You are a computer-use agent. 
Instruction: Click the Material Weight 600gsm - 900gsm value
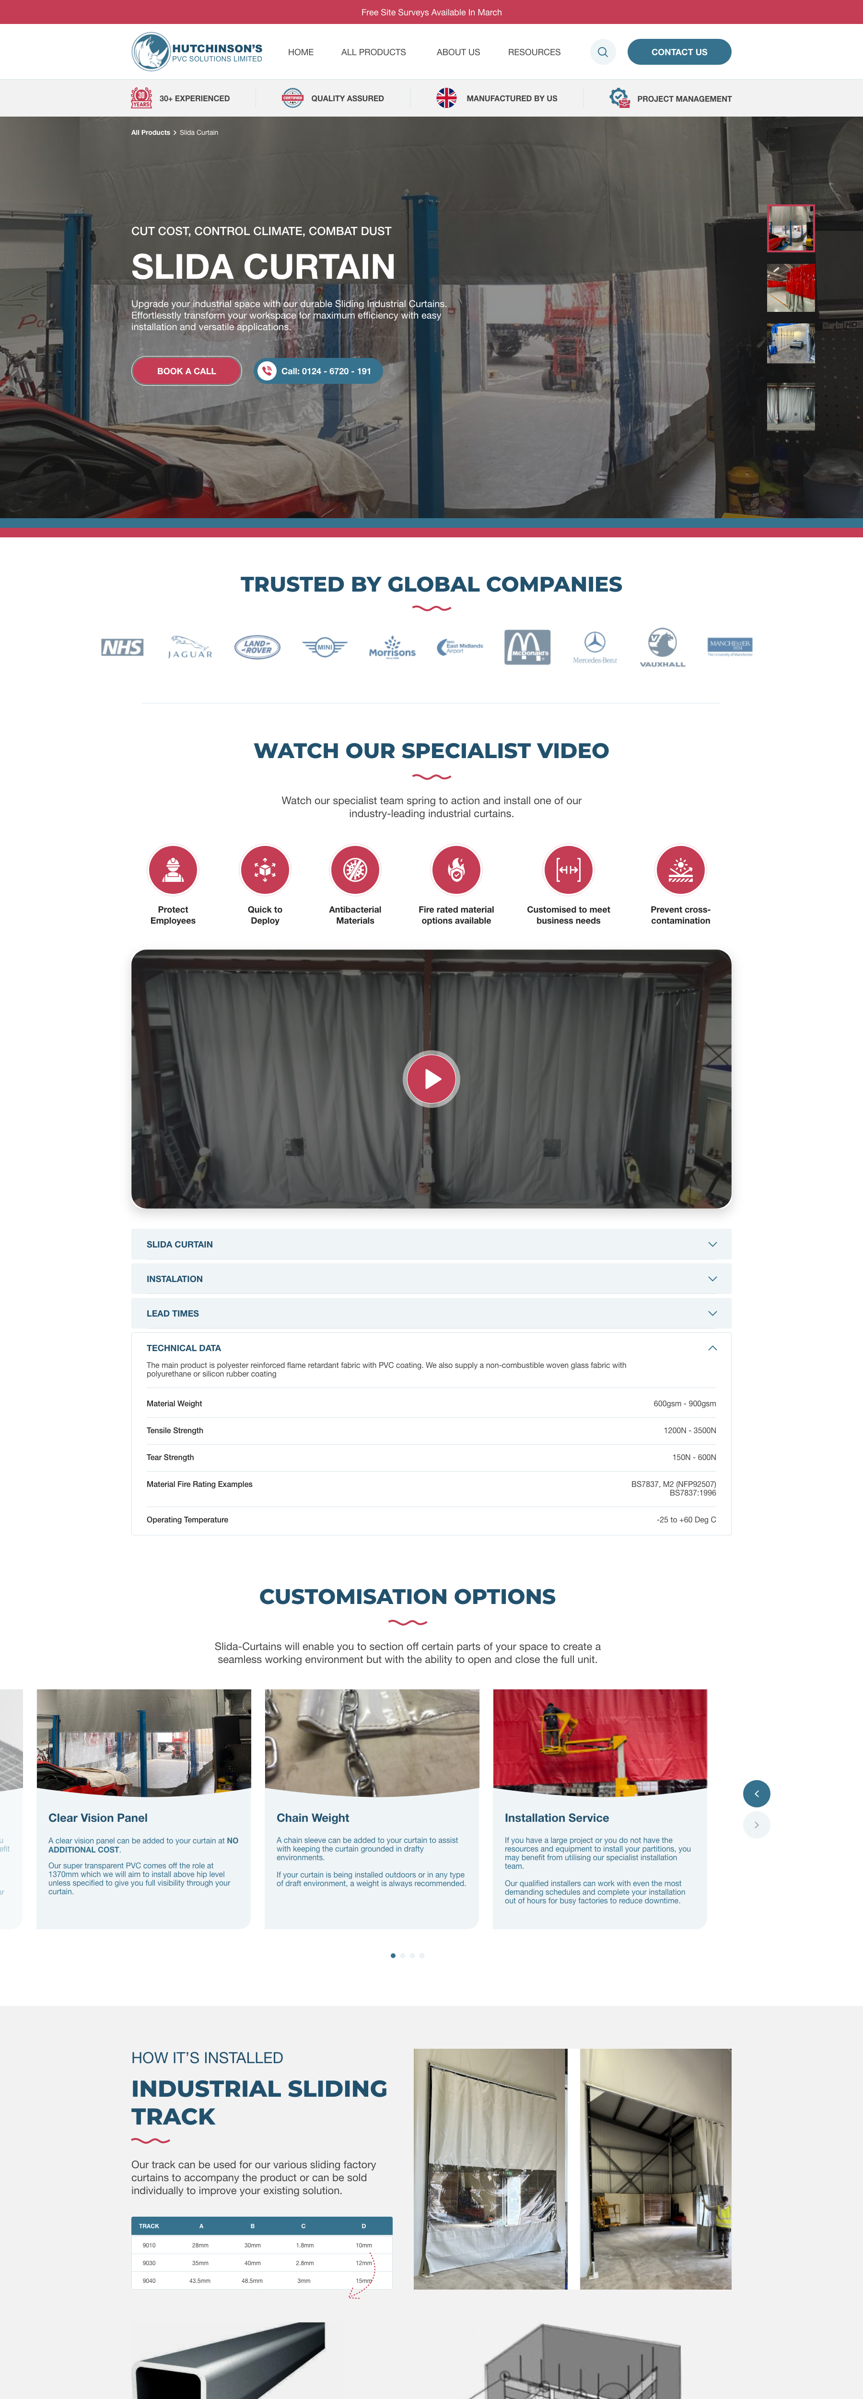(684, 1403)
